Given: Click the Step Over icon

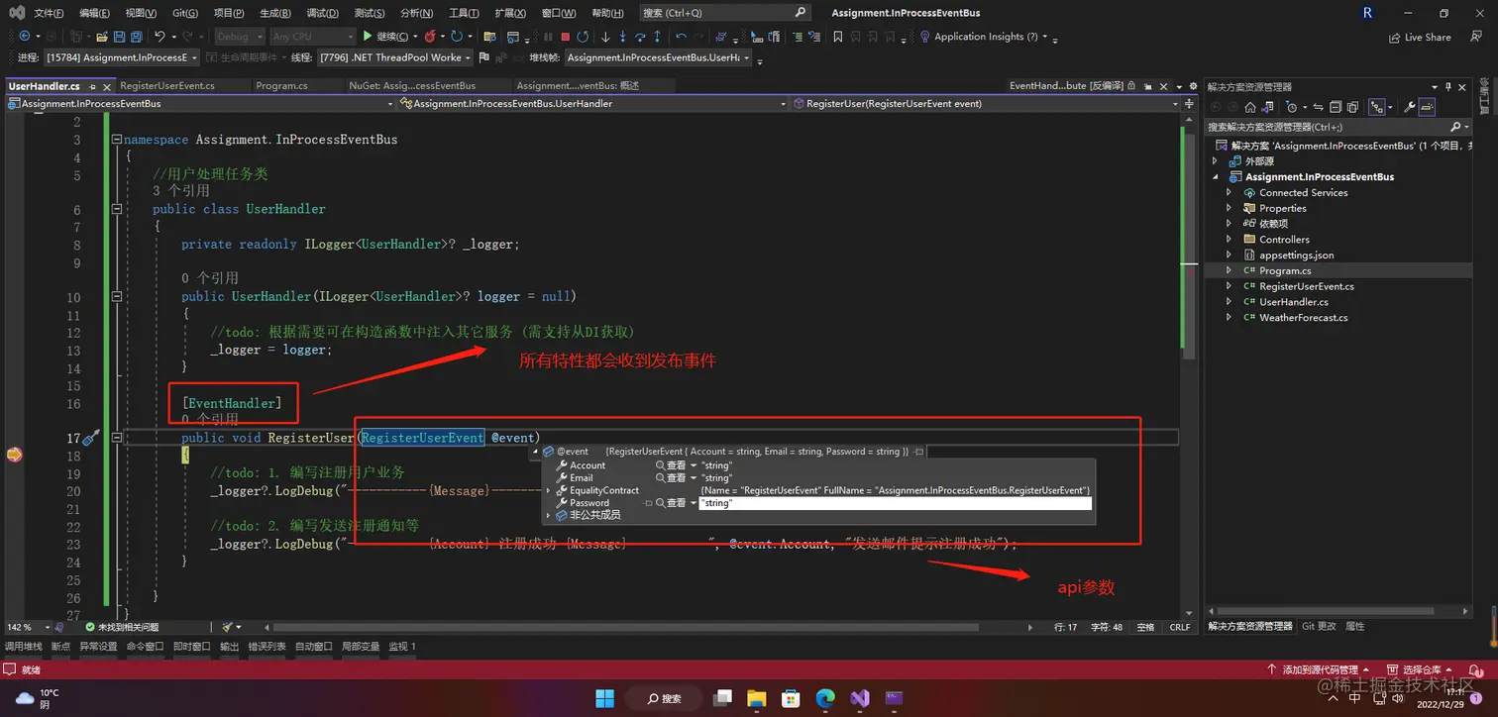Looking at the screenshot, I should [x=640, y=37].
